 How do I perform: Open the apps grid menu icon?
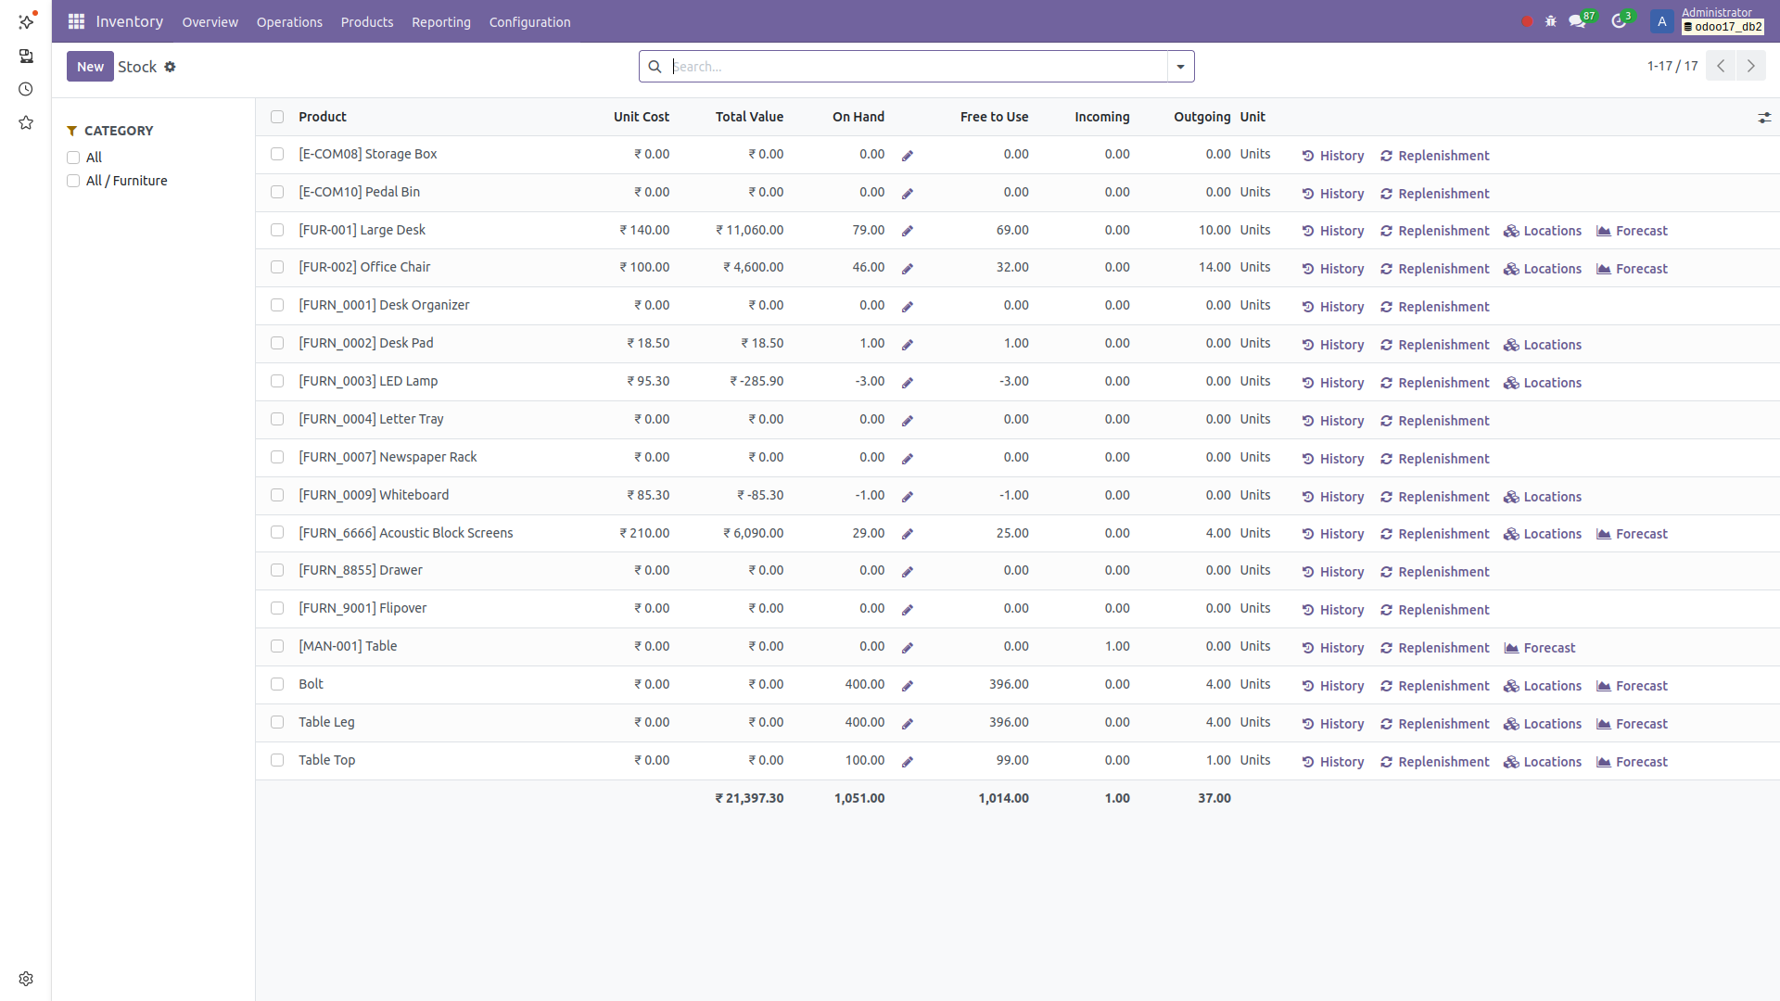pyautogui.click(x=76, y=21)
